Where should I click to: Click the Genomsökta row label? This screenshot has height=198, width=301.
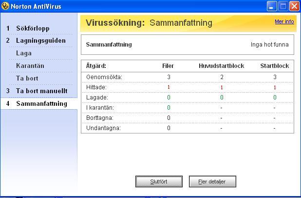tap(104, 77)
